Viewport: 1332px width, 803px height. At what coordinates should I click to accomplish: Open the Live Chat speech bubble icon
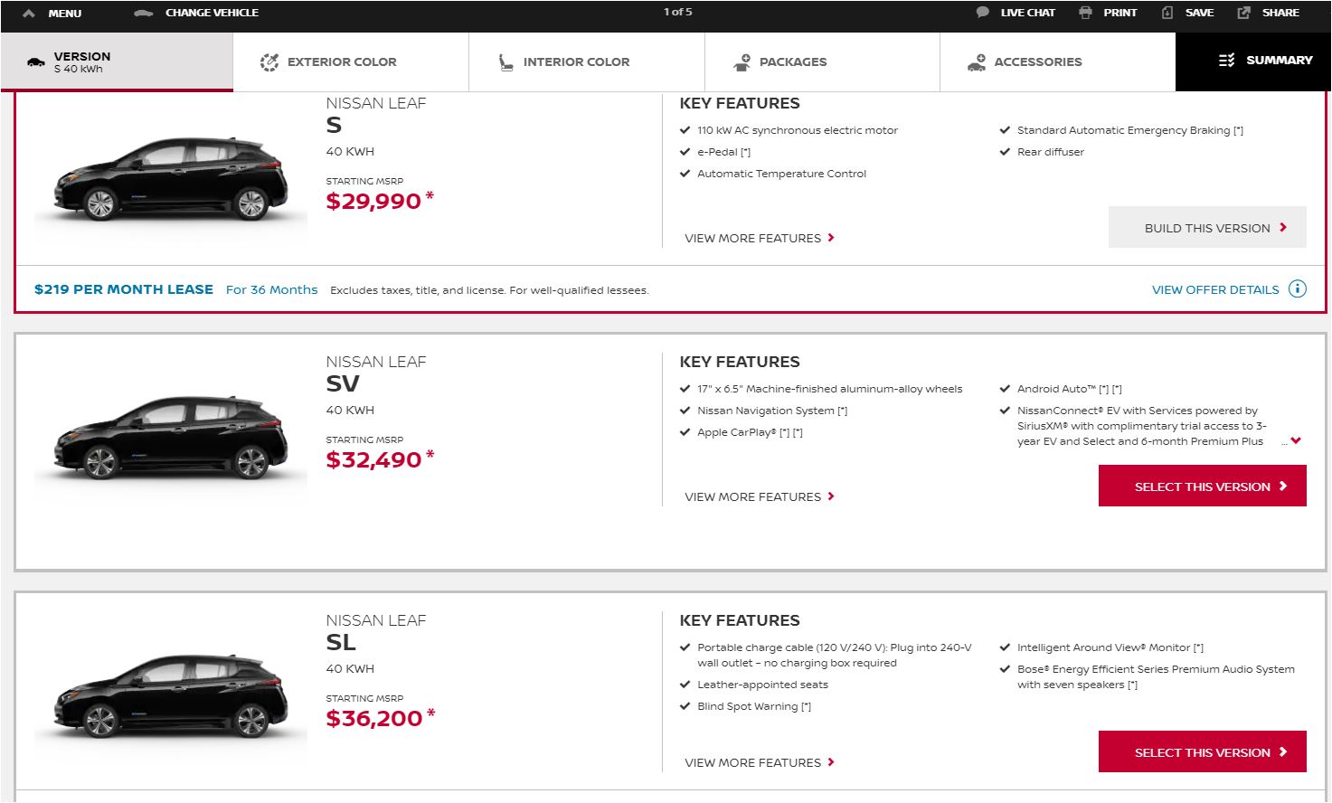coord(982,13)
